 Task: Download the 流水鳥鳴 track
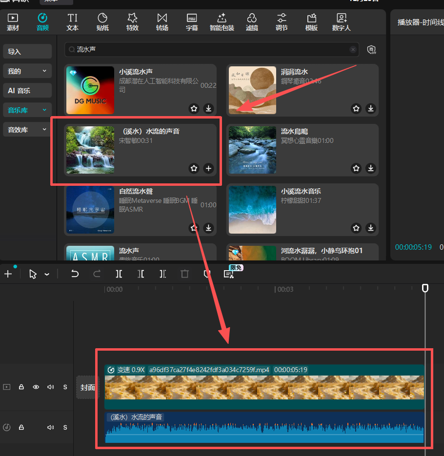(x=371, y=168)
